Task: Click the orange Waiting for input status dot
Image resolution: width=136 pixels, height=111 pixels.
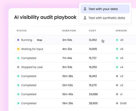Action: tap(18, 49)
